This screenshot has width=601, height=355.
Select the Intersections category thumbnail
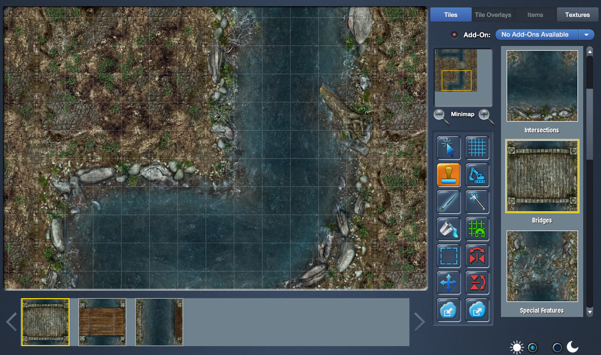coord(542,86)
